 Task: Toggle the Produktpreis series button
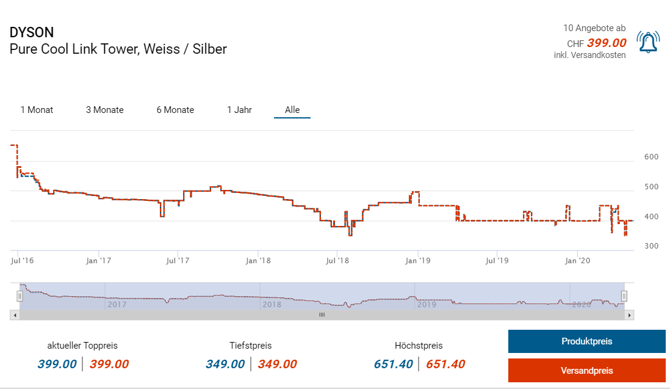tap(586, 341)
